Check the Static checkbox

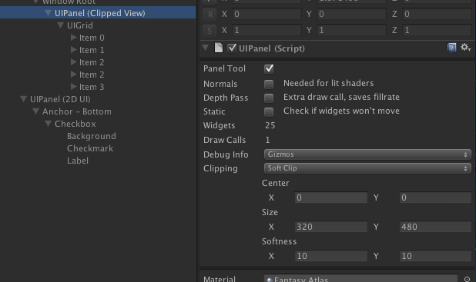[269, 111]
